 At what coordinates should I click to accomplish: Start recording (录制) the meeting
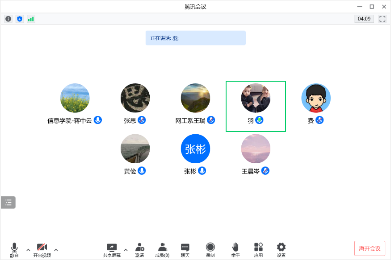tap(210, 249)
